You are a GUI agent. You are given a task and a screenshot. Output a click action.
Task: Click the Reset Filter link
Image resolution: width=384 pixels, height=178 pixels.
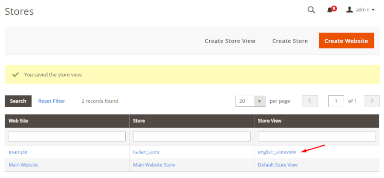pos(52,101)
